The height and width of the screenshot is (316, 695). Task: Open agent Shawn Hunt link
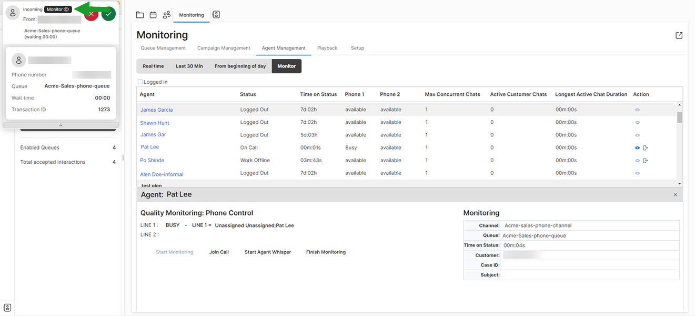155,123
